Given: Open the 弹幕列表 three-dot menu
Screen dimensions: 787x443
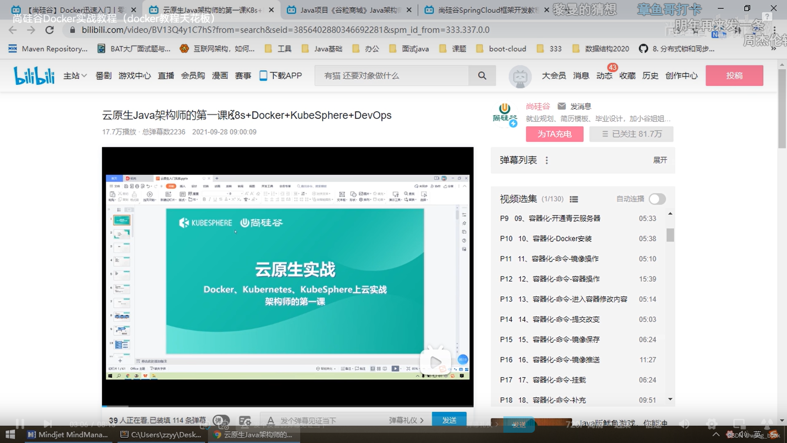Looking at the screenshot, I should pyautogui.click(x=546, y=160).
